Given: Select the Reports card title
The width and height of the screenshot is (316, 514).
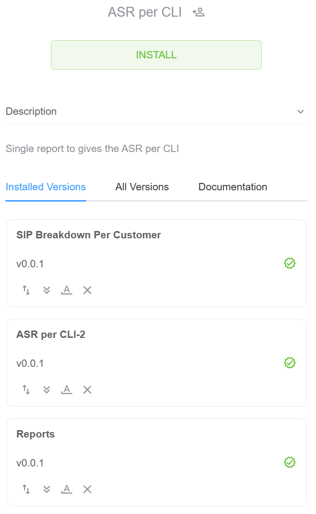Looking at the screenshot, I should click(36, 434).
